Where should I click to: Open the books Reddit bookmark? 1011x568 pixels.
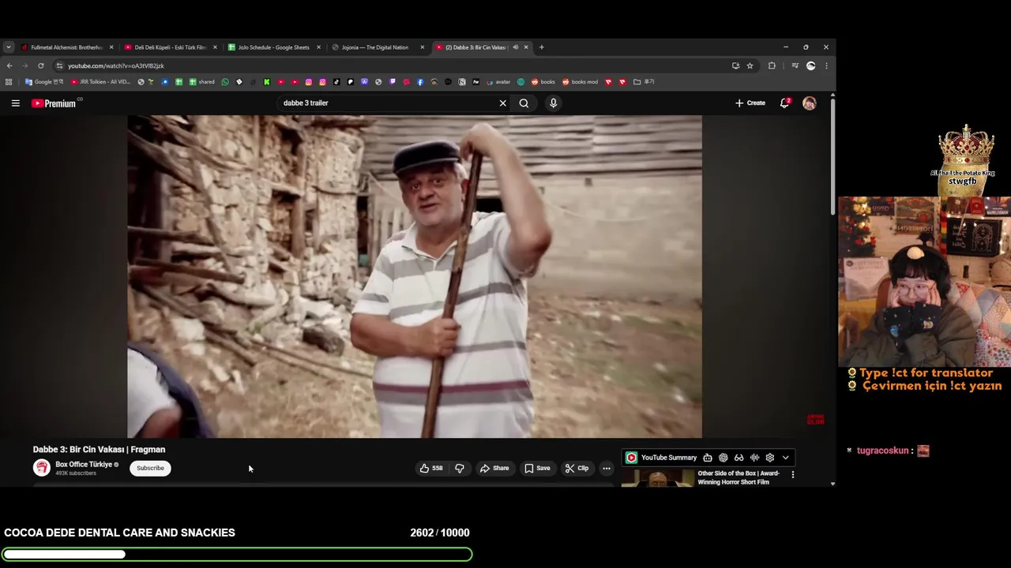coord(543,82)
